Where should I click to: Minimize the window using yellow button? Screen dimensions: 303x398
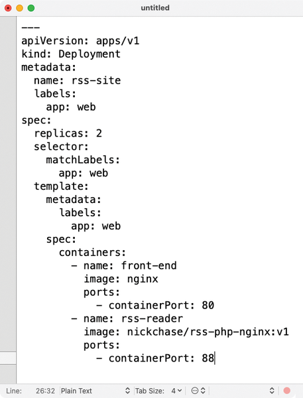point(19,8)
